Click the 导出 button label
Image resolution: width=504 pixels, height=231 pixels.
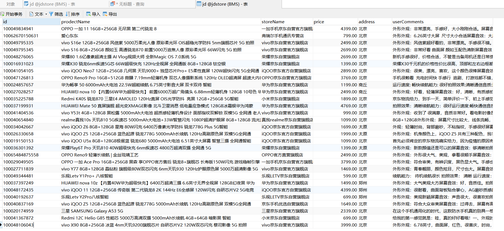click(x=113, y=14)
